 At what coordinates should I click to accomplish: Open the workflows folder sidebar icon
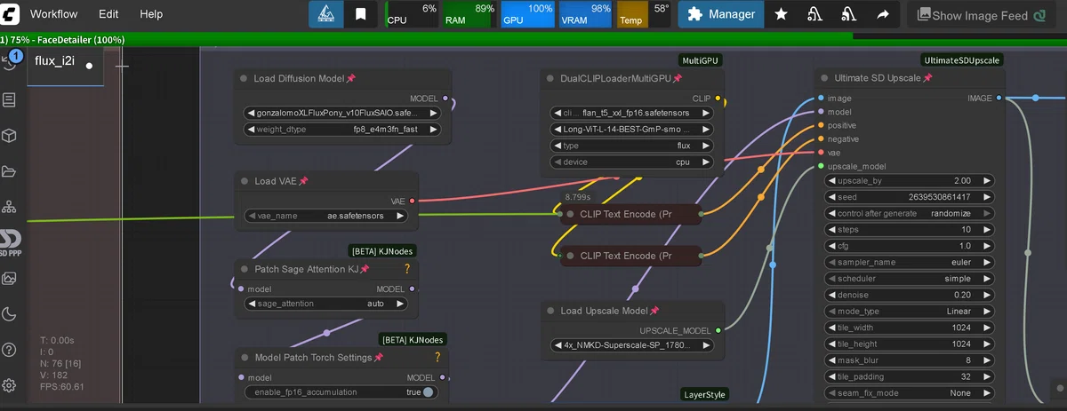click(10, 171)
